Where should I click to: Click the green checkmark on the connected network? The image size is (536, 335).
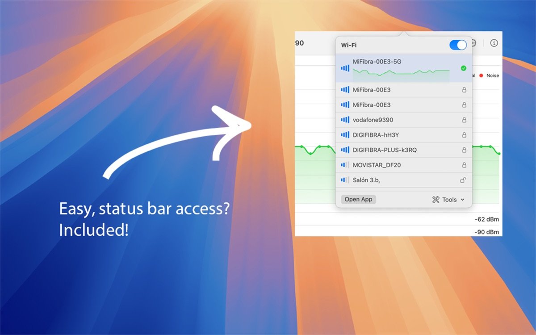click(463, 68)
